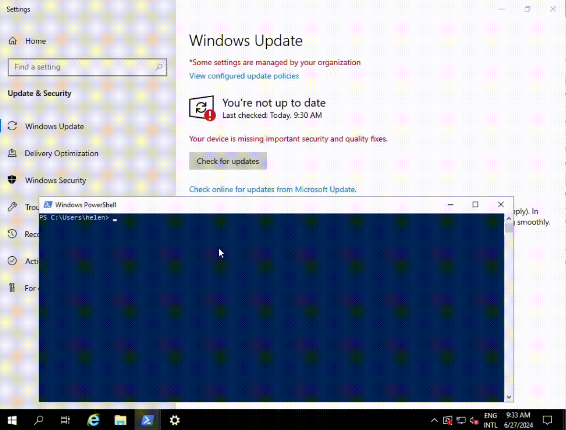
Task: Click PowerShell scrollbar down arrow
Action: pos(509,397)
